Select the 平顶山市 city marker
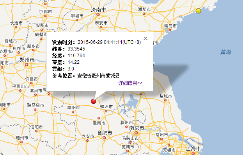 pos(20,90)
